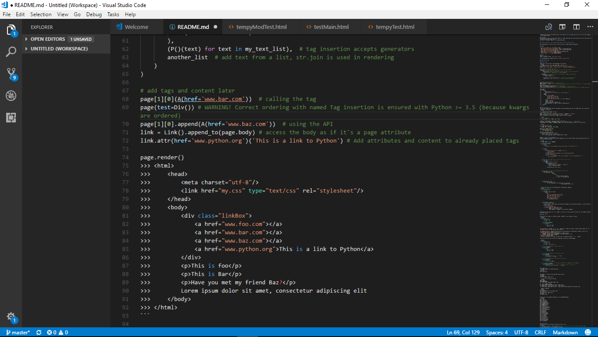Click Open Changes icon in editor toolbar
The width and height of the screenshot is (598, 337).
549,27
